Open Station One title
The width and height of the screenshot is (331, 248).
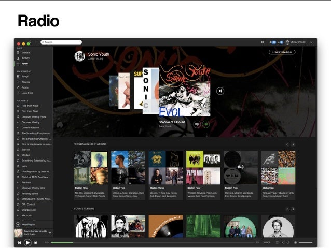[81, 188]
